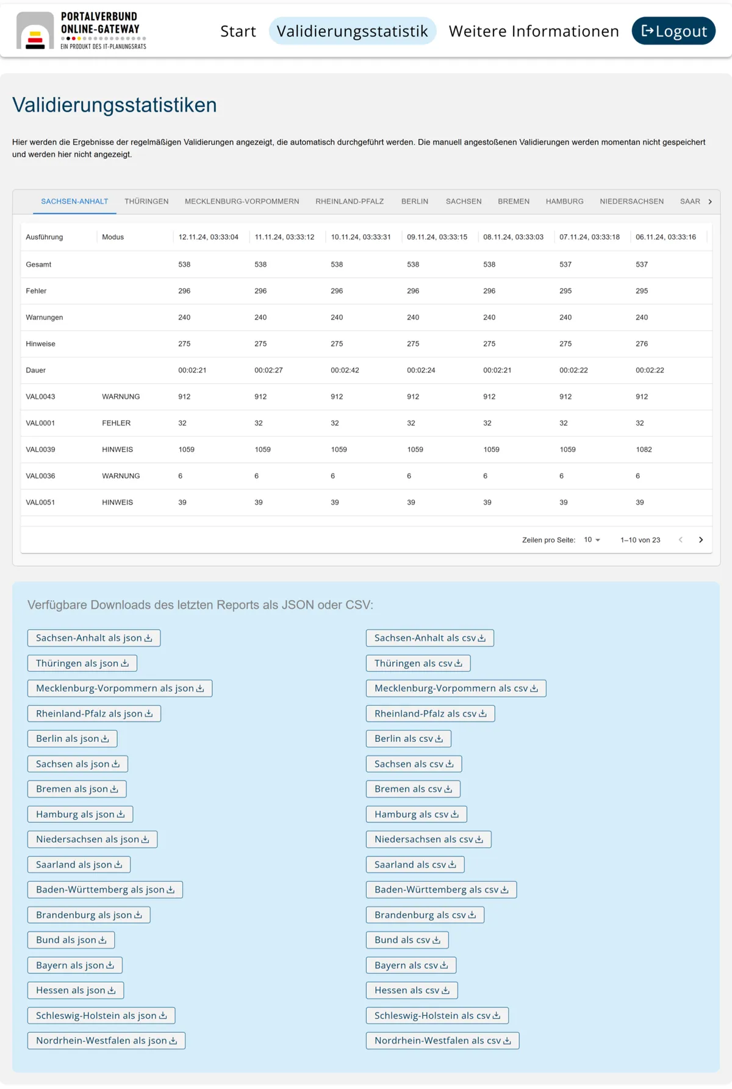Click the VAL0039 row label

tap(40, 450)
